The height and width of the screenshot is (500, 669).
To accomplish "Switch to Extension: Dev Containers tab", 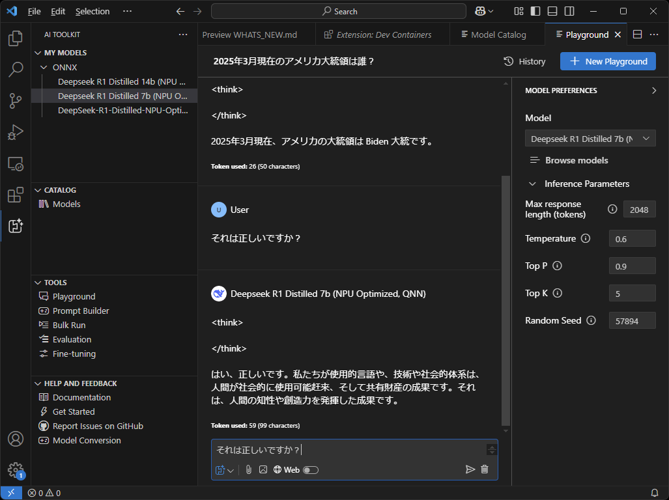I will [x=383, y=35].
